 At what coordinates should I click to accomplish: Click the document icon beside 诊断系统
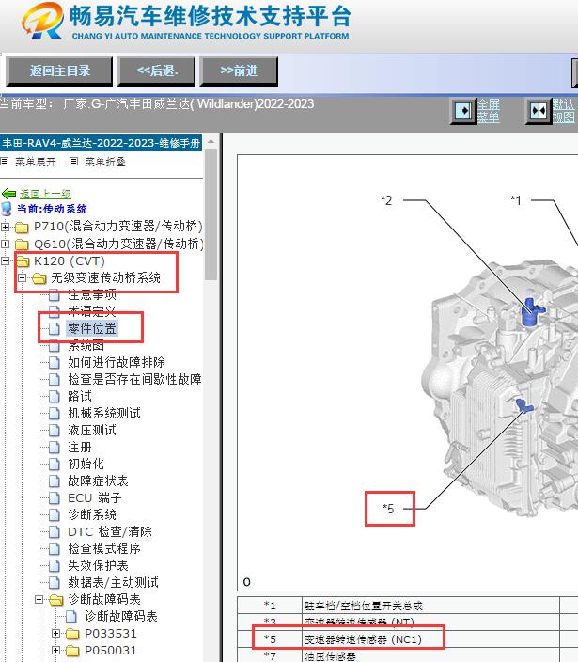pyautogui.click(x=54, y=515)
